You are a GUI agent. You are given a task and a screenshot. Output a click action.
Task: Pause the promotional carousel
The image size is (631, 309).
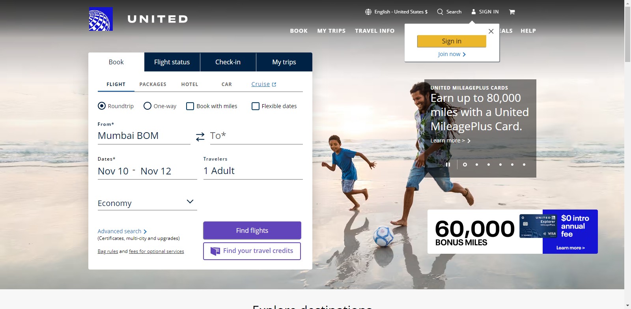[448, 165]
